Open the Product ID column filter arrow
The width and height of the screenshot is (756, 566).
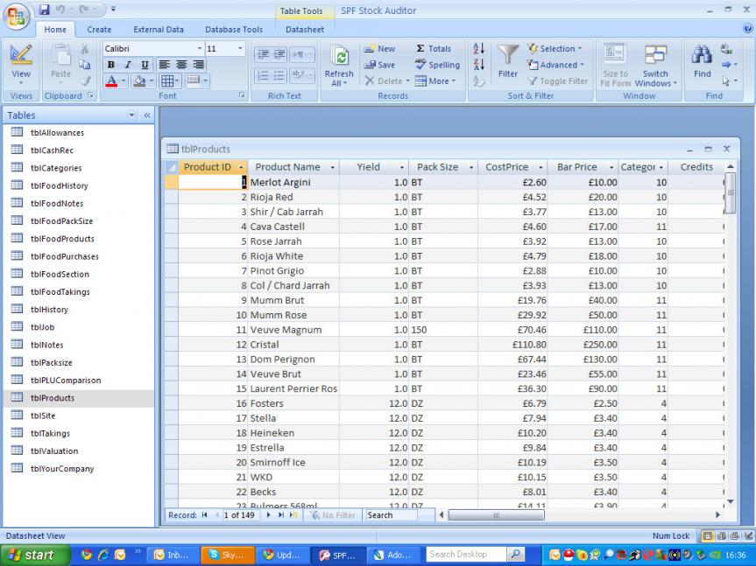241,167
